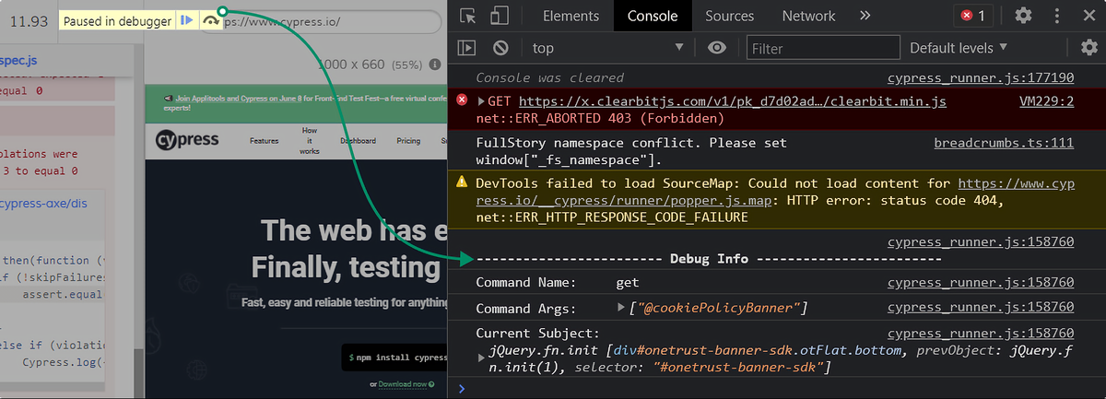Image resolution: width=1106 pixels, height=399 pixels.
Task: Click the Cypress URL address bar
Action: pos(323,22)
